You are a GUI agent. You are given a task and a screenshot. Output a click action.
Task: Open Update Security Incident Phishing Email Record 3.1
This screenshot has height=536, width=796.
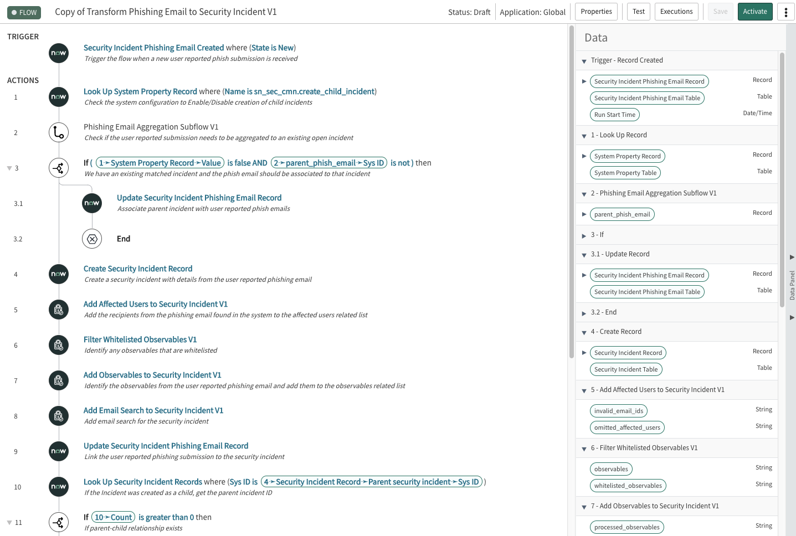[199, 198]
